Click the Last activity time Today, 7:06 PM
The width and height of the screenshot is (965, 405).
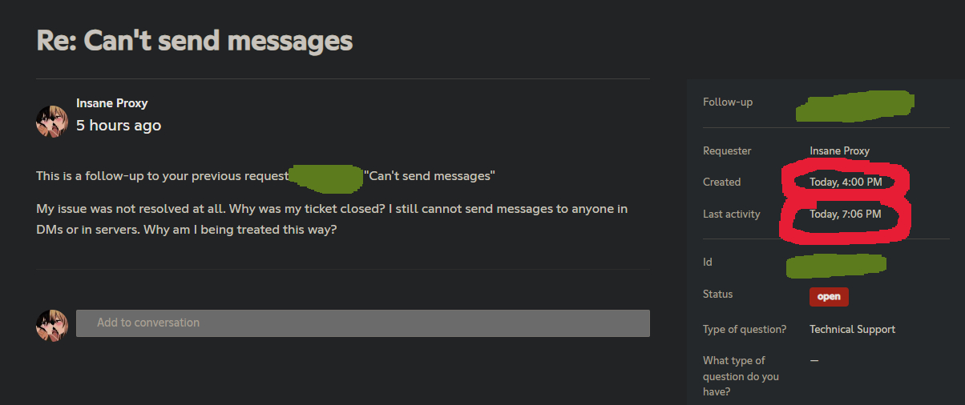tap(846, 214)
